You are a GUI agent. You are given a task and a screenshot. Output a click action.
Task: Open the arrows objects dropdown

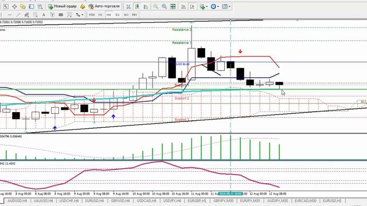(x=80, y=15)
